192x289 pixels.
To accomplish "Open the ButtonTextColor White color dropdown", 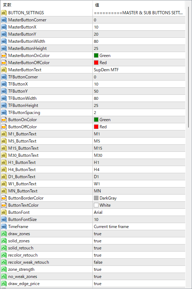I will click(139, 205).
